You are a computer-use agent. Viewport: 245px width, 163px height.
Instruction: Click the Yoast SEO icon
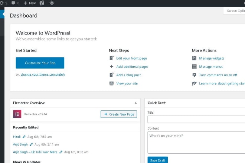tap(42, 3)
